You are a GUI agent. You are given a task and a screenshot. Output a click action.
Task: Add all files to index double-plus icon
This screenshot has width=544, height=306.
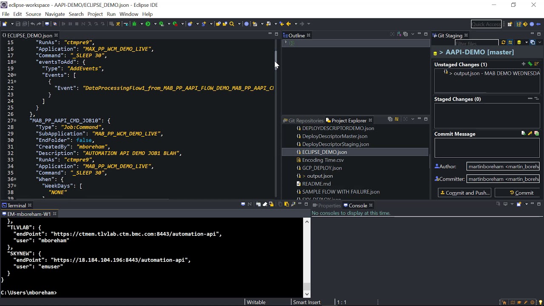[530, 64]
